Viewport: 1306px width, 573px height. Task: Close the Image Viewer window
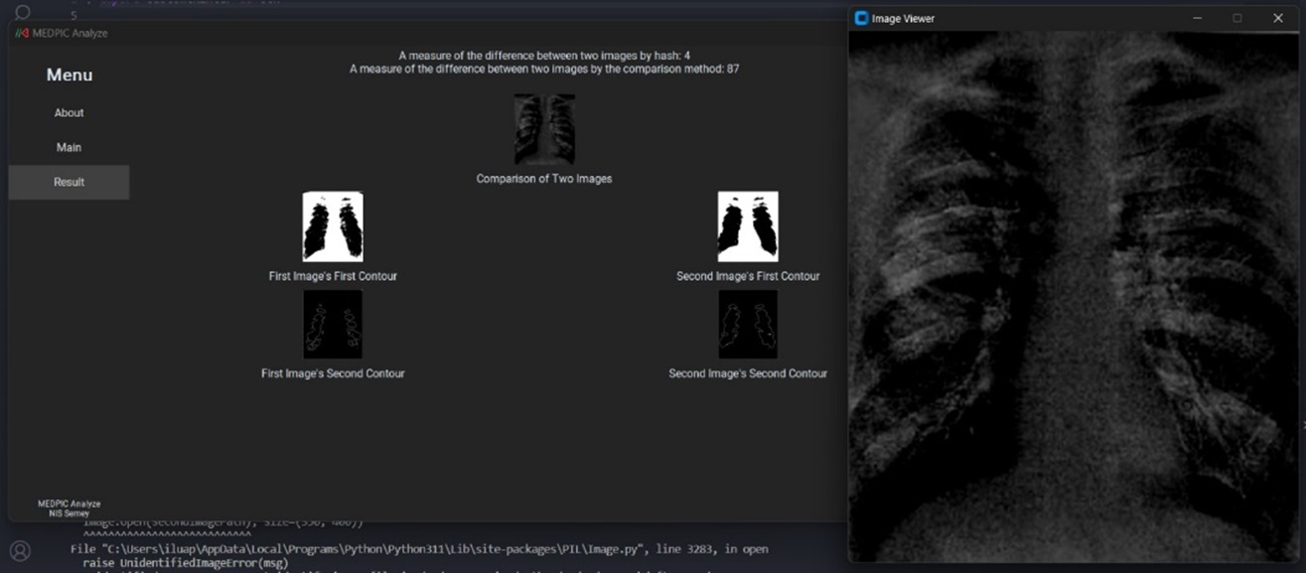click(1278, 18)
